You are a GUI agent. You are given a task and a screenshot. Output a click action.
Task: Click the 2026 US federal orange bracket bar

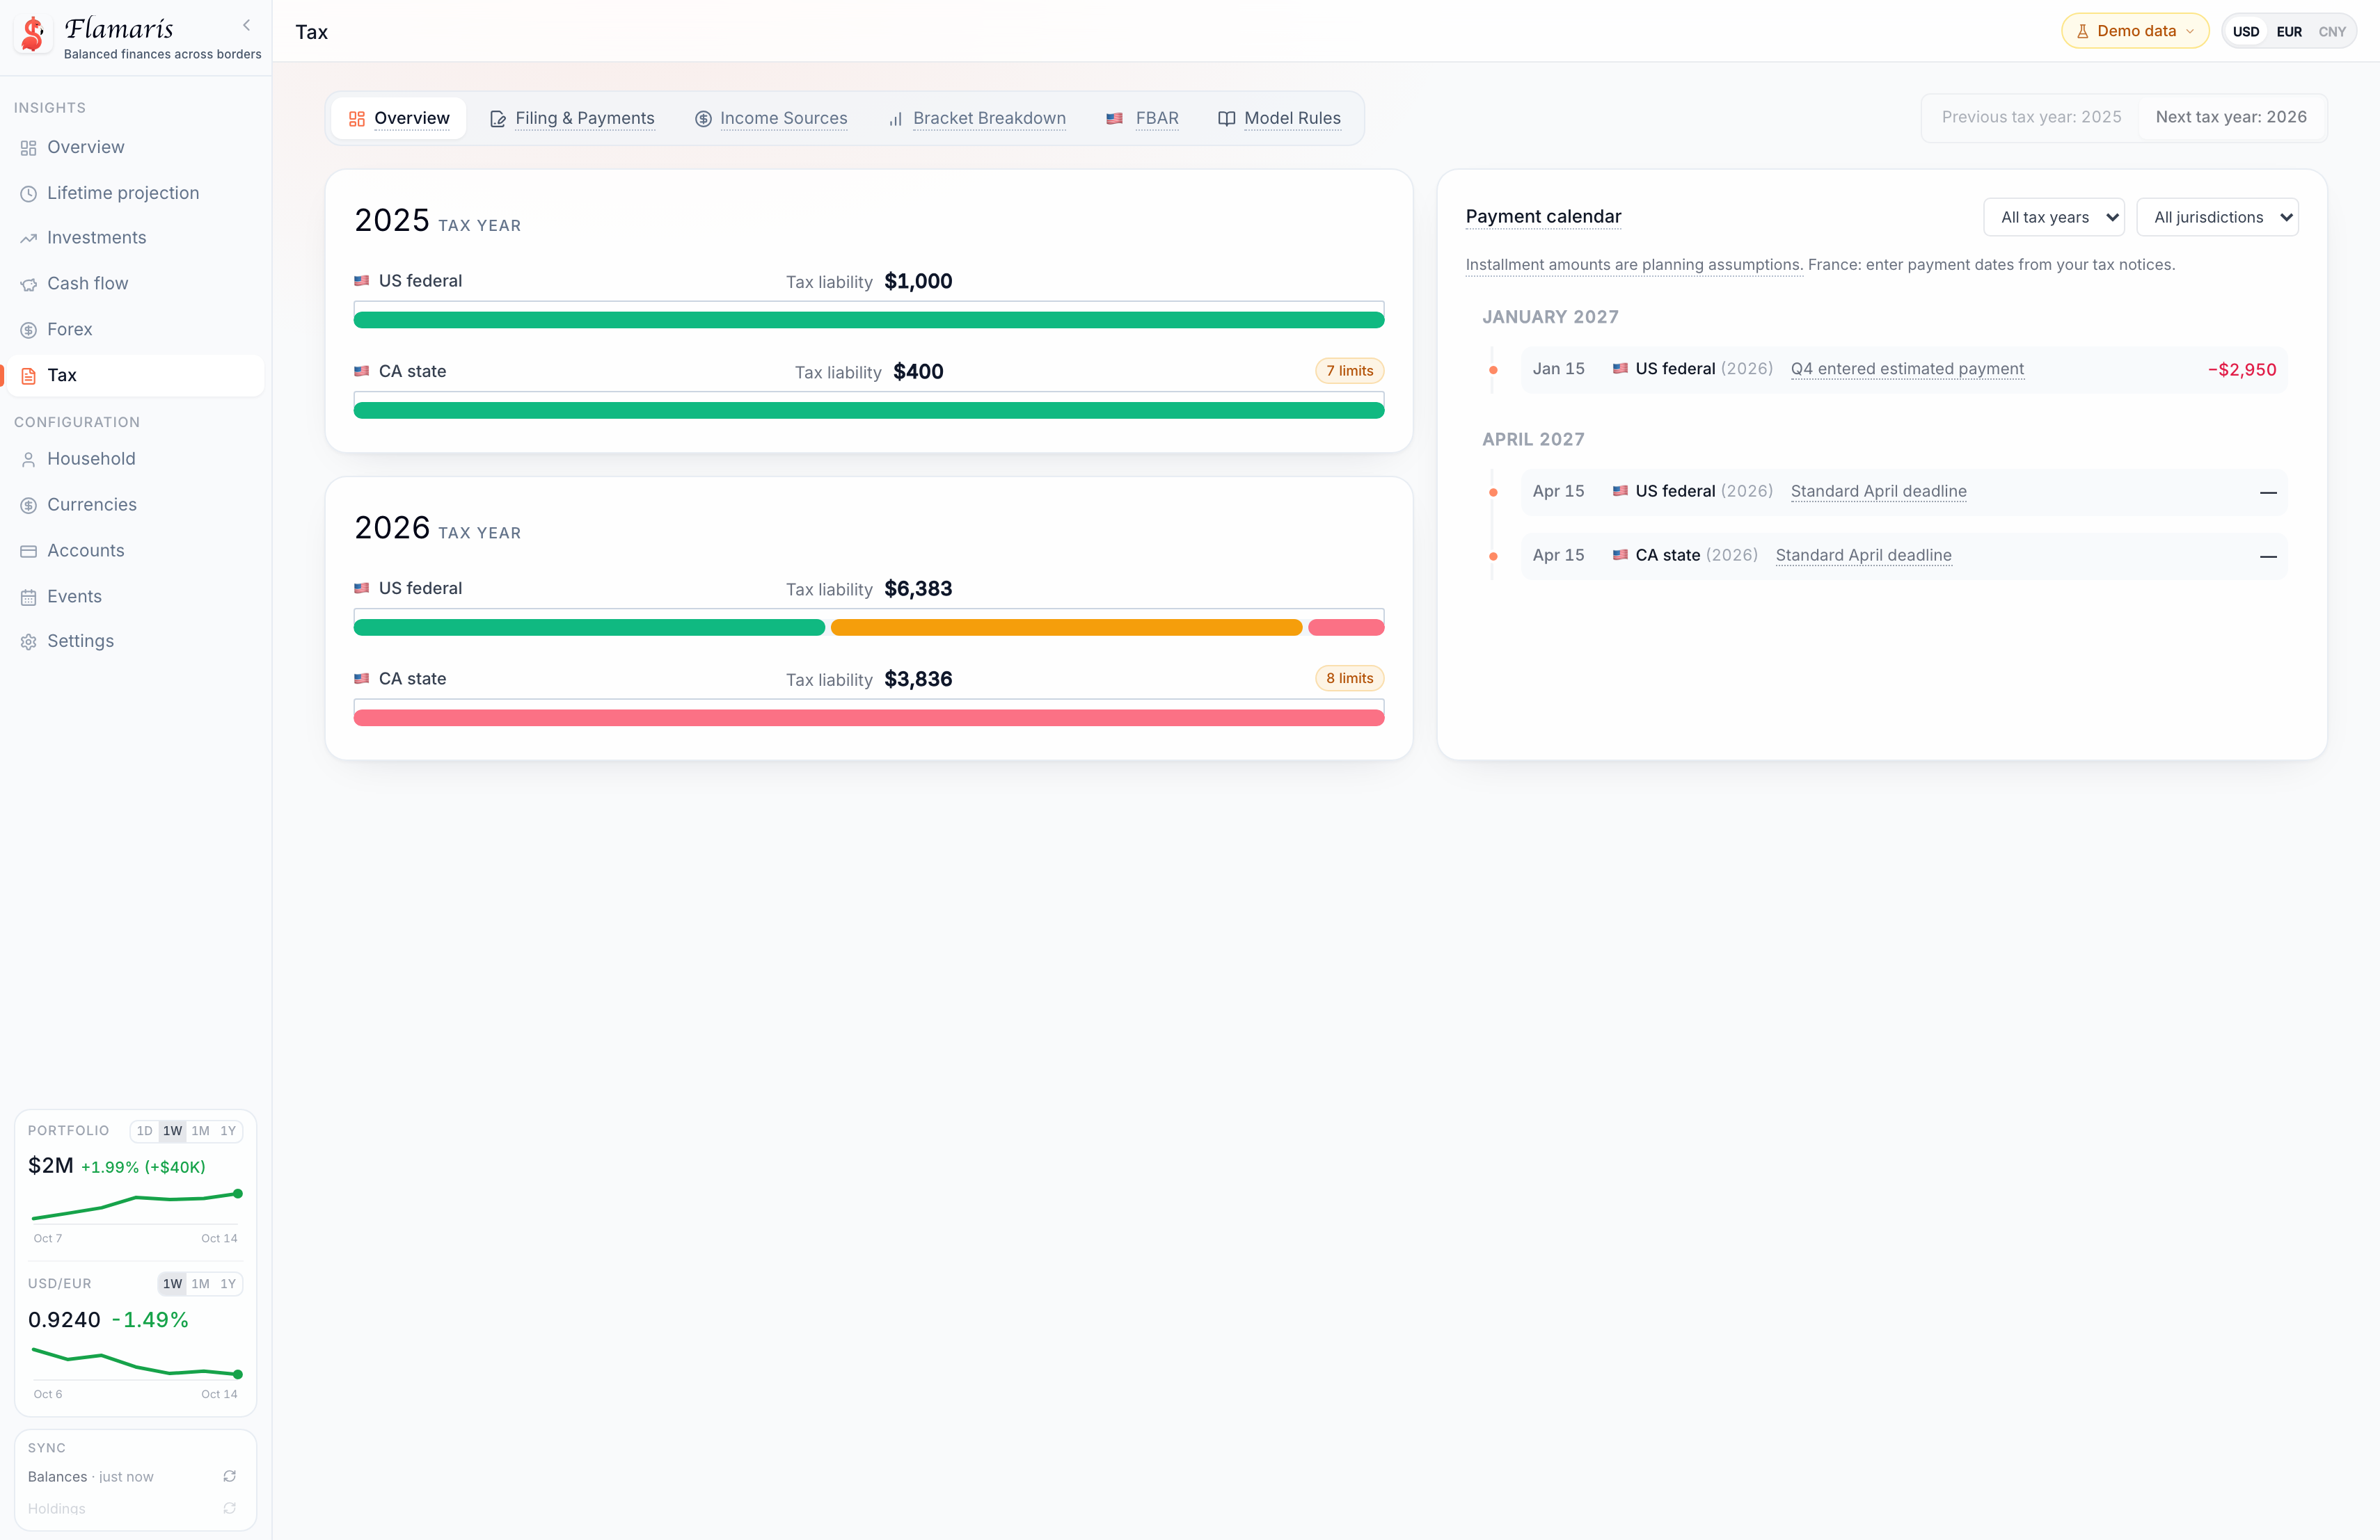(x=1066, y=627)
